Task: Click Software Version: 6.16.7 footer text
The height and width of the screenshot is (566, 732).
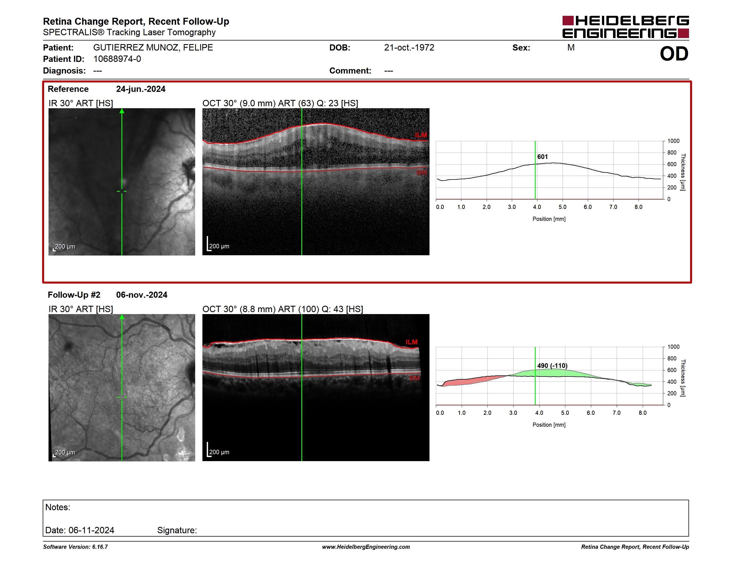Action: click(75, 547)
